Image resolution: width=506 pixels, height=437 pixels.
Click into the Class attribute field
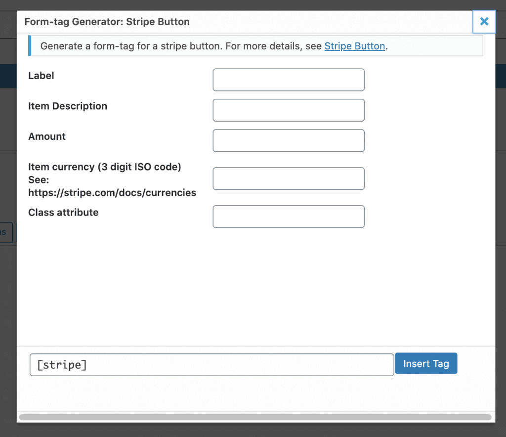coord(288,217)
